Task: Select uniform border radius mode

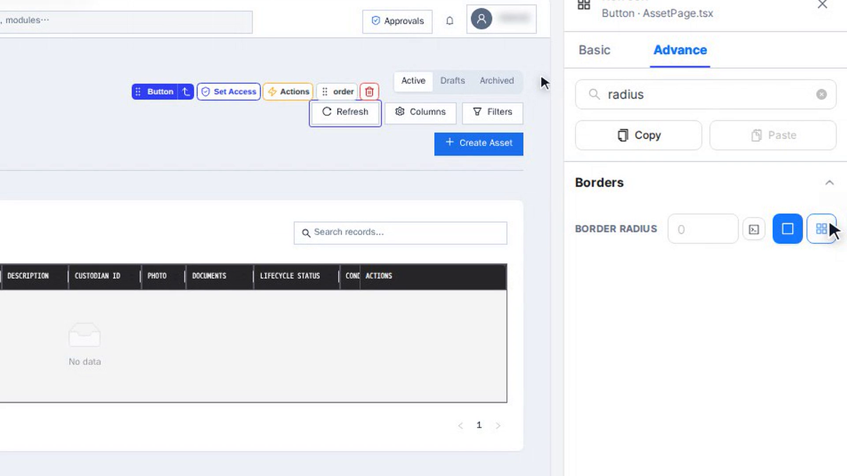Action: point(787,229)
